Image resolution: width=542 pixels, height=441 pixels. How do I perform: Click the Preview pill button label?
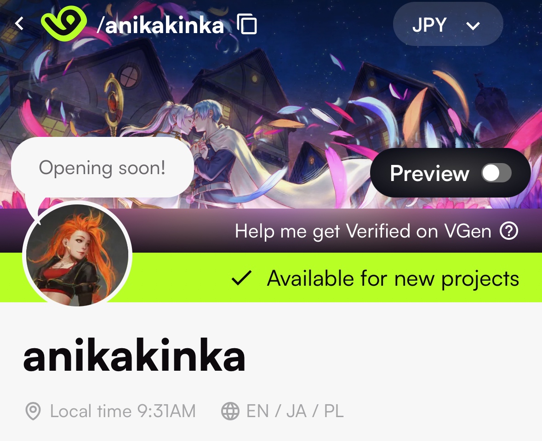click(x=430, y=173)
